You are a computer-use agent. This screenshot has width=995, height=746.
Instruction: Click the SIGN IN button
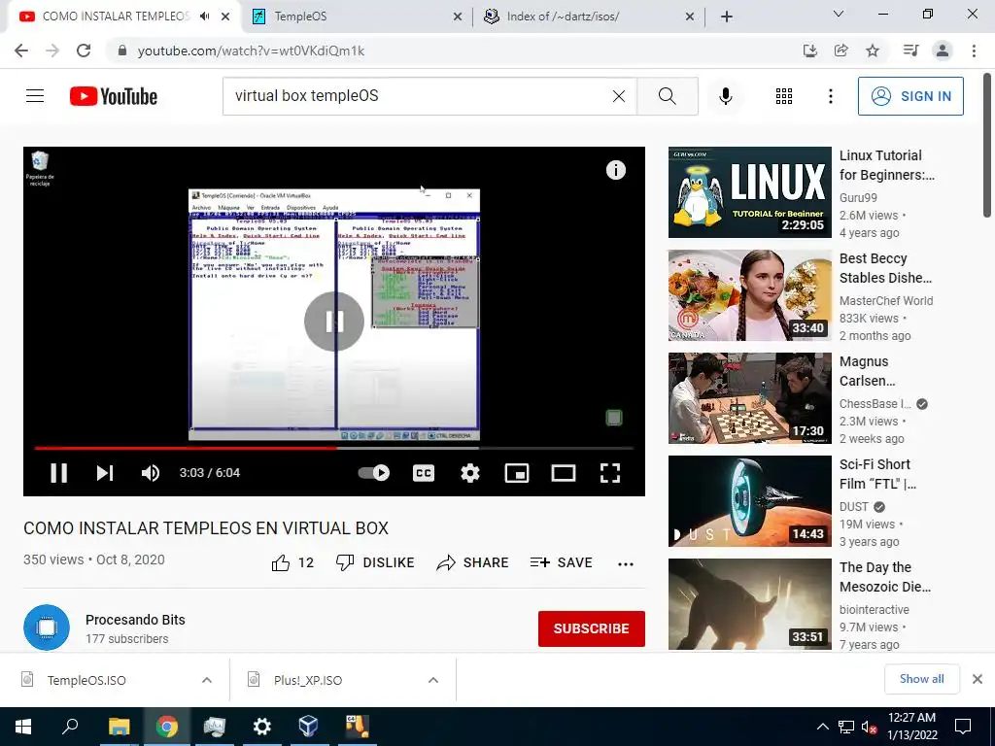909,96
